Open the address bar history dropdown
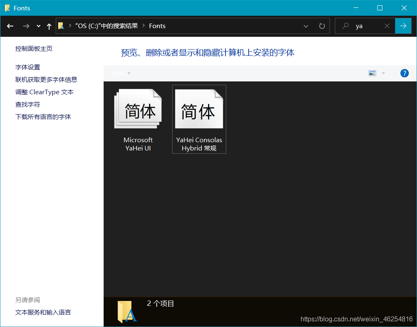The image size is (417, 327). coord(306,26)
